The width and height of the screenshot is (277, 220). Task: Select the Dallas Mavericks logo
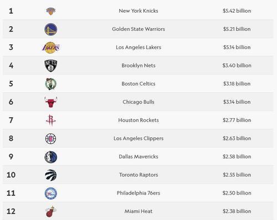pos(51,157)
